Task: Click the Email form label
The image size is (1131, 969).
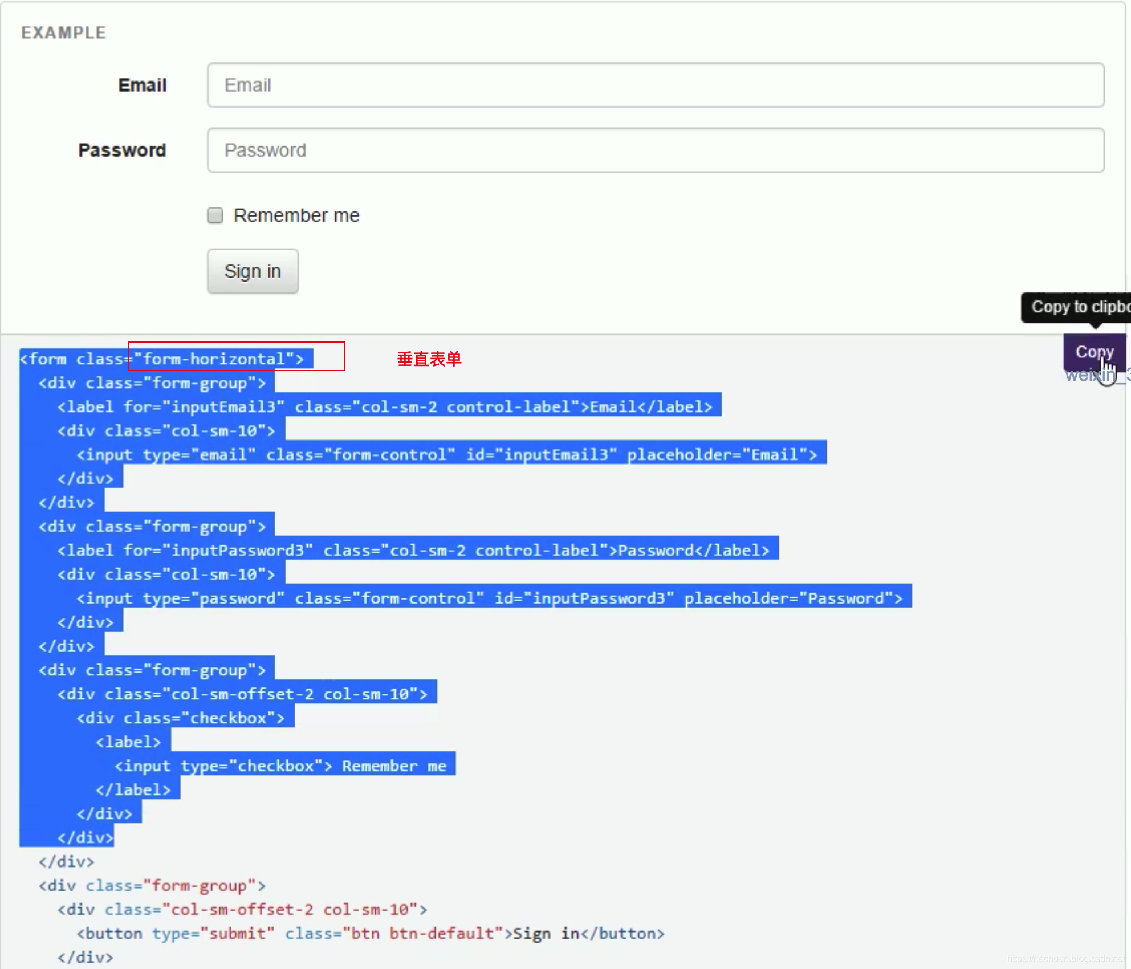Action: click(142, 85)
